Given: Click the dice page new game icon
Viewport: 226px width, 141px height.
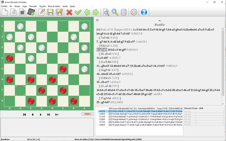Looking at the screenshot, I should tap(13, 12).
